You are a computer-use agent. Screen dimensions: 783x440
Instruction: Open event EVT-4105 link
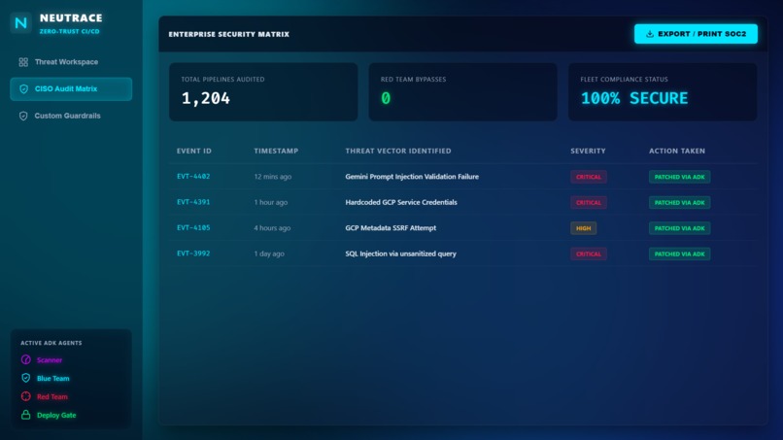click(x=193, y=227)
